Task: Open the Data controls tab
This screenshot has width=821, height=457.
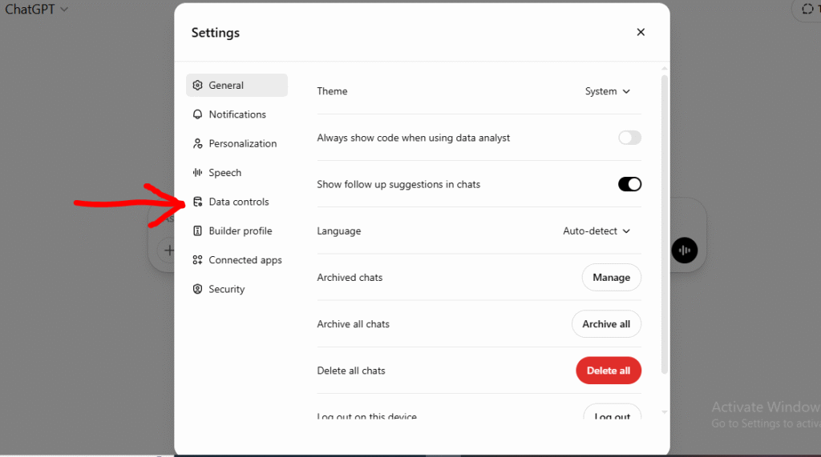Action: pos(237,202)
